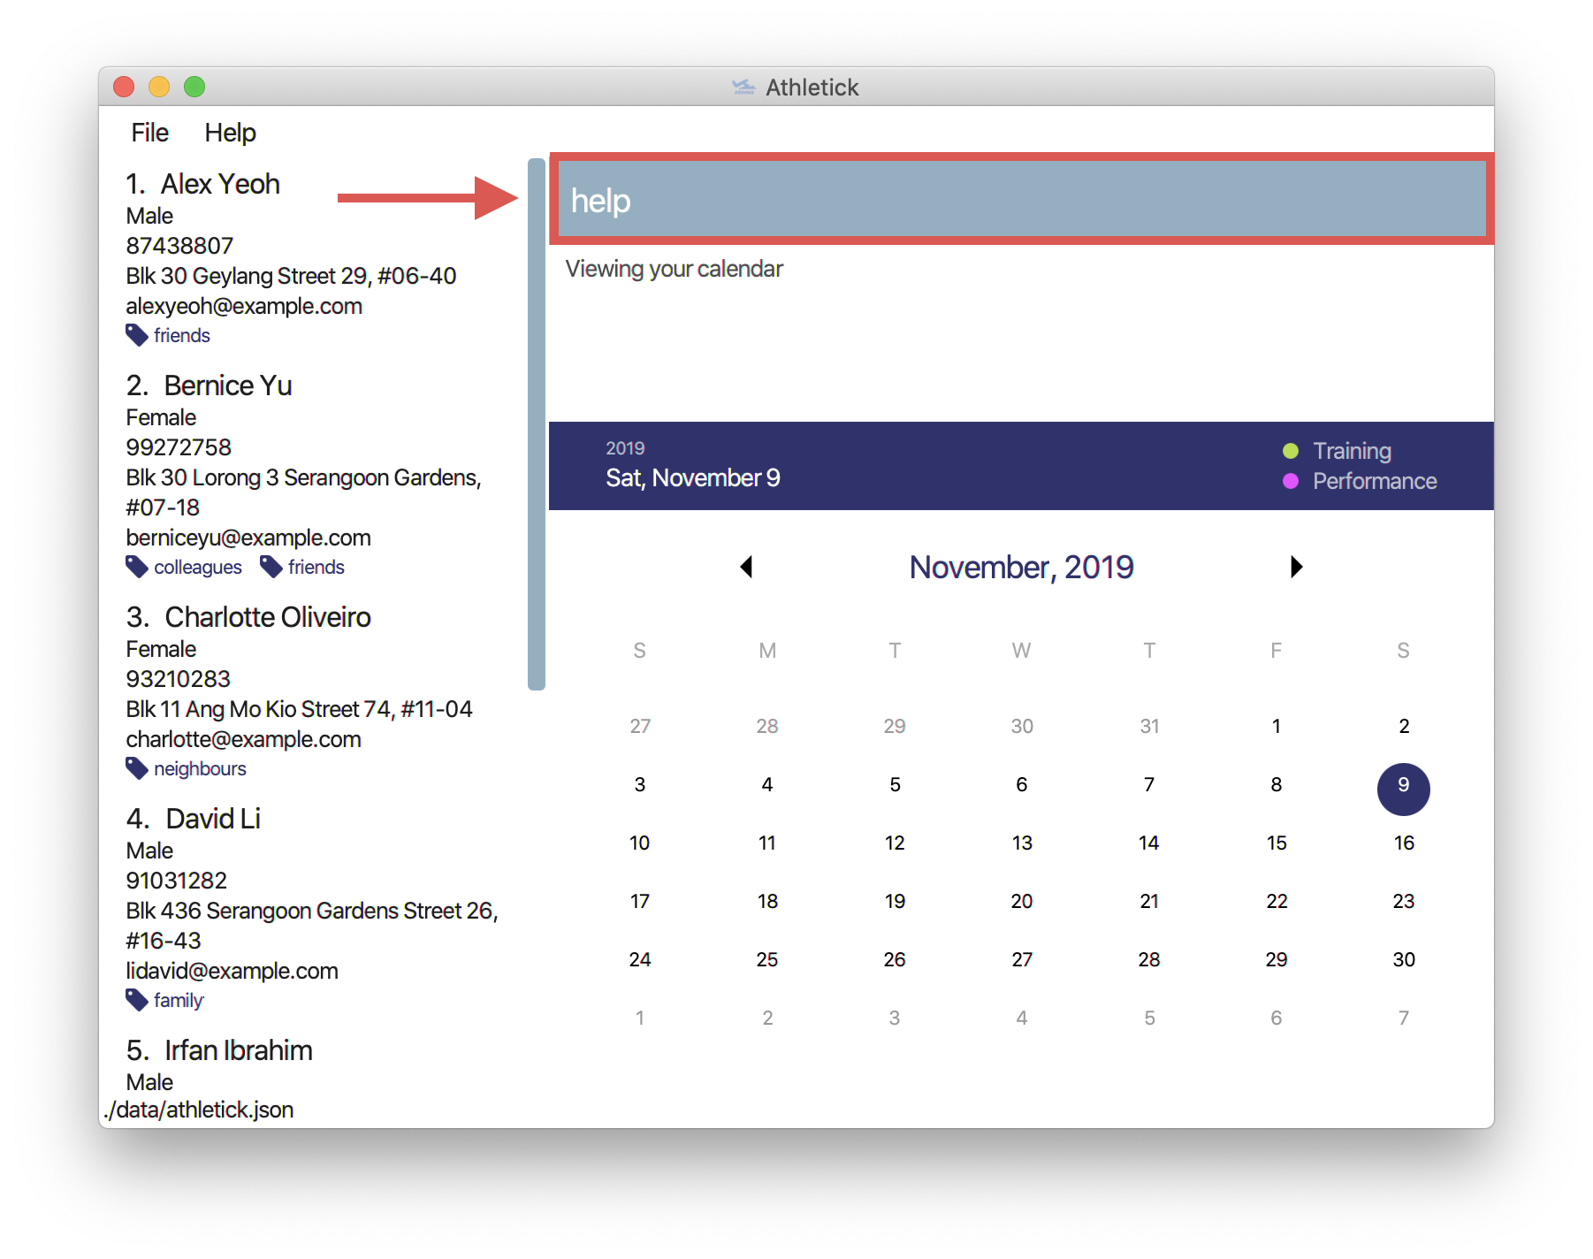Click the Sat, November 9 header date

[693, 478]
